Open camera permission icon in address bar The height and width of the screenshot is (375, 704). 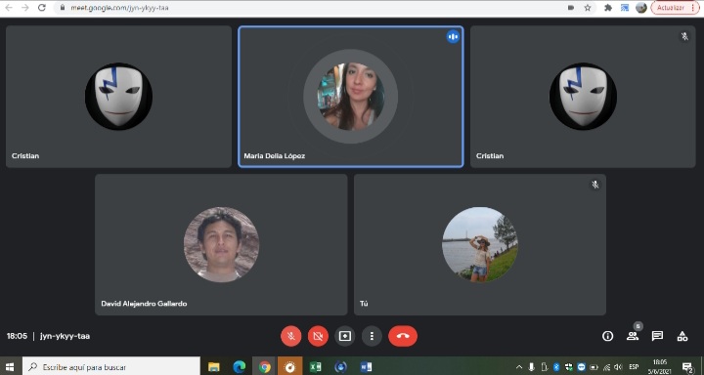coord(571,8)
